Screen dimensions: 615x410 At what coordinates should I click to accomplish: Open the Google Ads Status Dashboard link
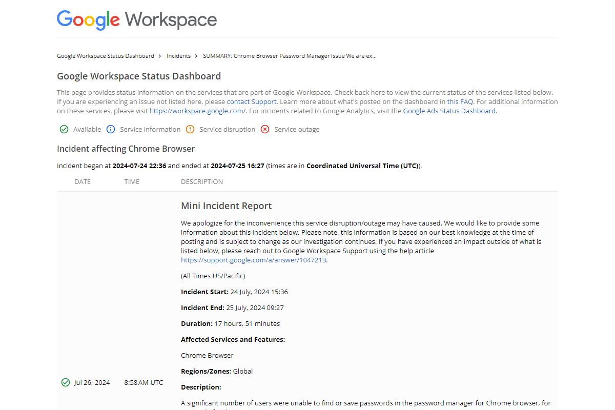pyautogui.click(x=449, y=111)
